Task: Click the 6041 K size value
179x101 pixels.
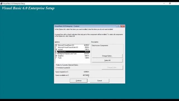Action: coord(87,56)
